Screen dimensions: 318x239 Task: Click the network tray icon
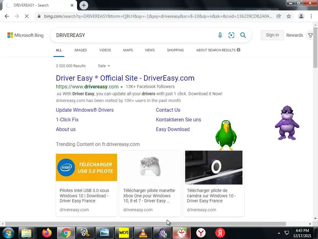[x=287, y=233]
